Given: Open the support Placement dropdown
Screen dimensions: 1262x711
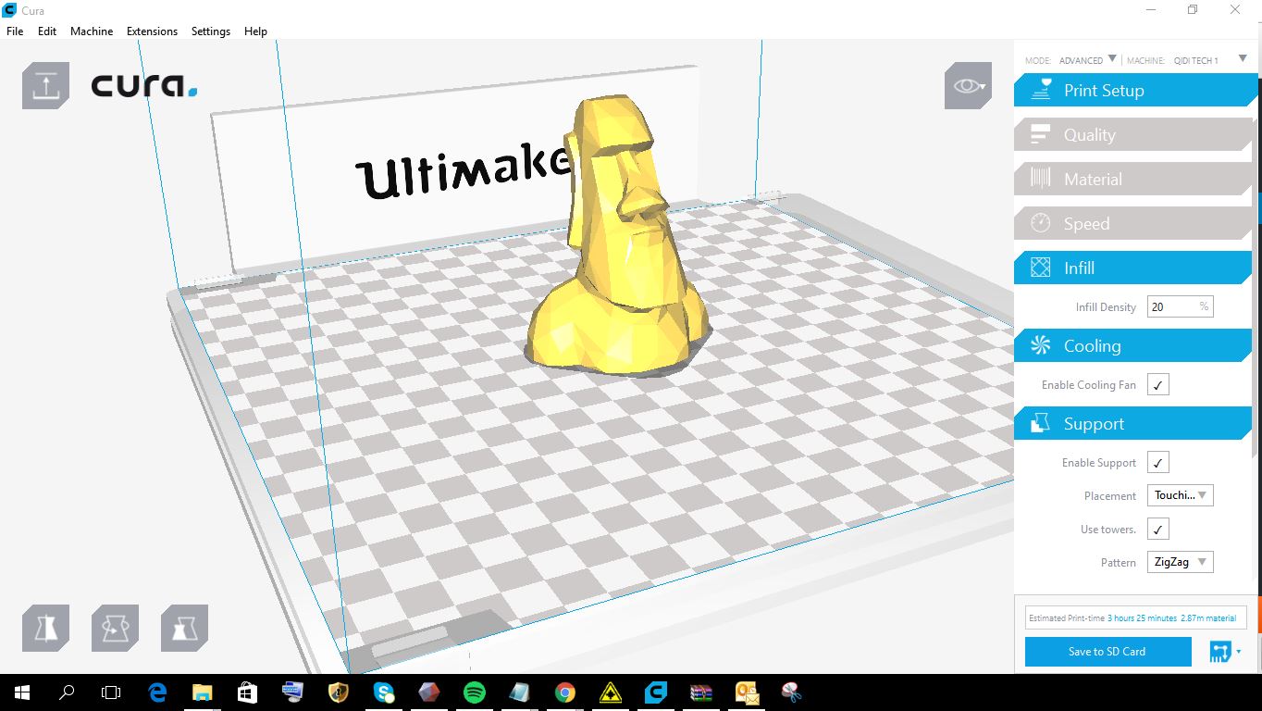Looking at the screenshot, I should click(1180, 495).
